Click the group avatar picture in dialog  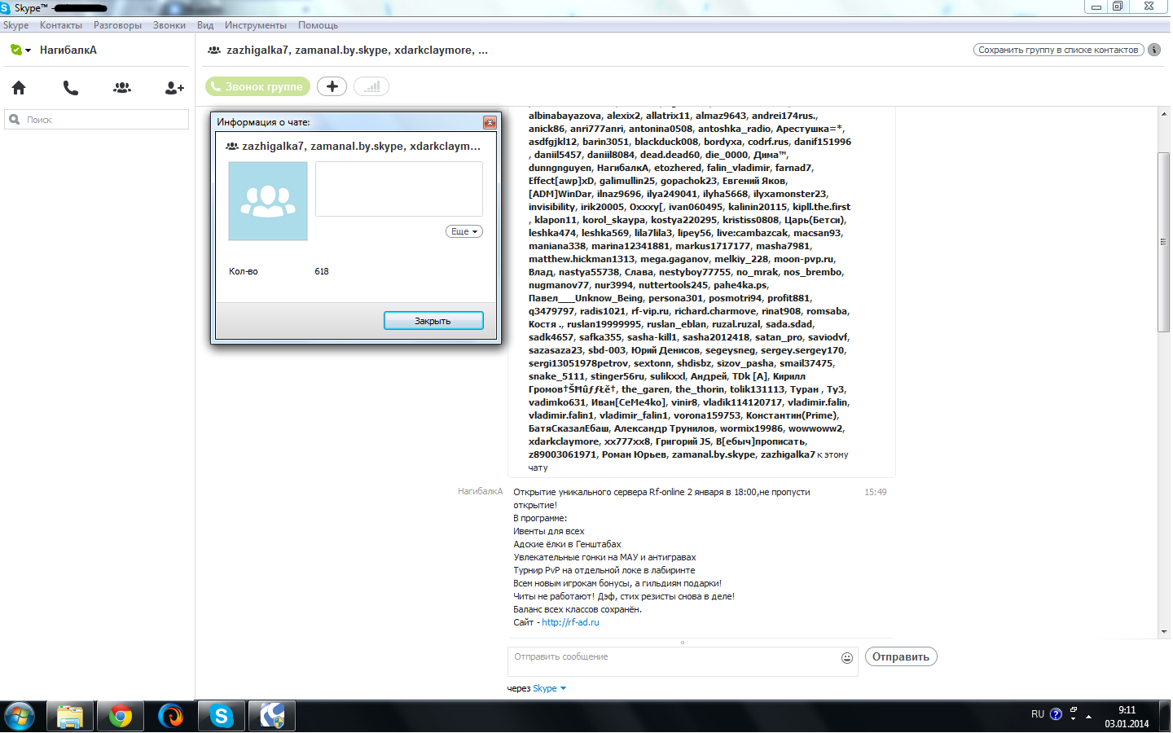coord(268,201)
